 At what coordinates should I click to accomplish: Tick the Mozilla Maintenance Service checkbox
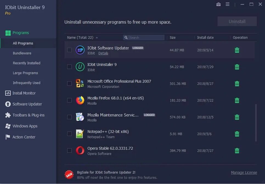click(x=69, y=117)
